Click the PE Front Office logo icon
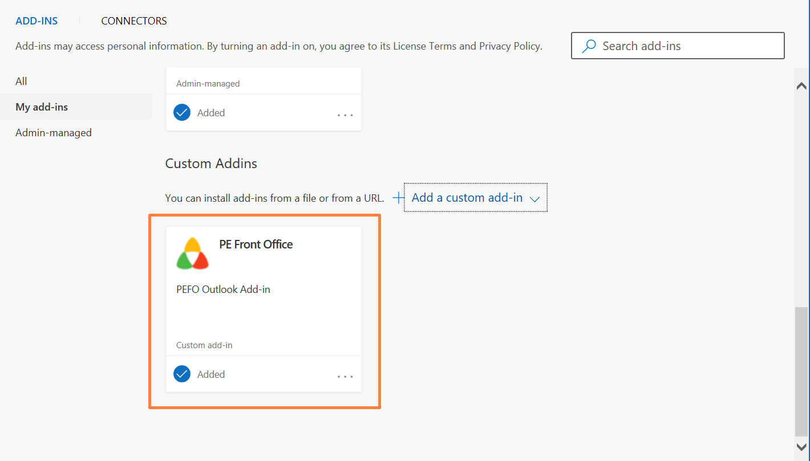Screen dimensions: 810x461 click(193, 254)
